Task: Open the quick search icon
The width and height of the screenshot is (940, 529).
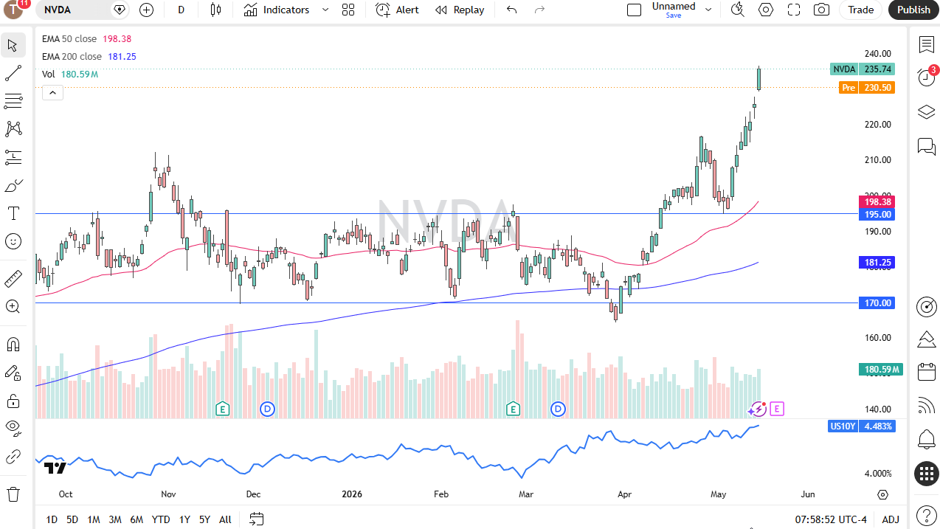Action: [x=737, y=10]
